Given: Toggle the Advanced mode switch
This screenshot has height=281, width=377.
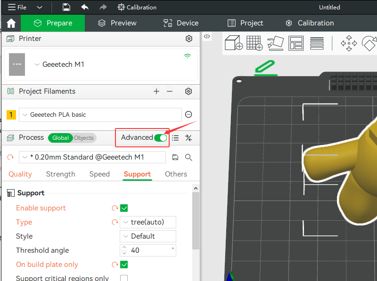Looking at the screenshot, I should coord(160,137).
